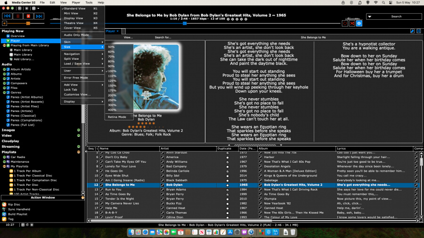Sort by the Artist column header
Image resolution: width=424 pixels, height=238 pixels.
coord(188,149)
